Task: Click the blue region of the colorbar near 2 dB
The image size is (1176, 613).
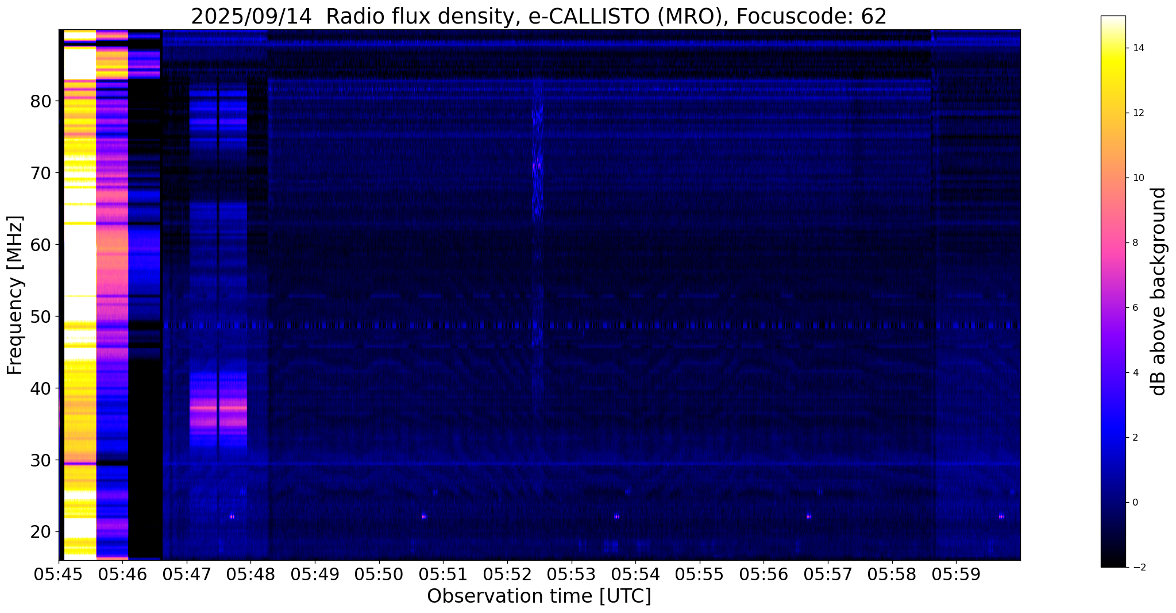Action: (x=1113, y=438)
